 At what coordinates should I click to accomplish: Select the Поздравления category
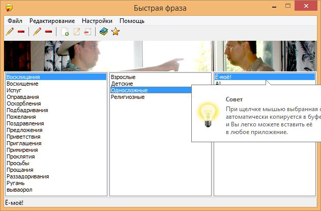(x=56, y=123)
